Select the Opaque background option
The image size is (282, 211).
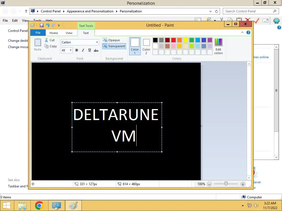[x=112, y=40]
